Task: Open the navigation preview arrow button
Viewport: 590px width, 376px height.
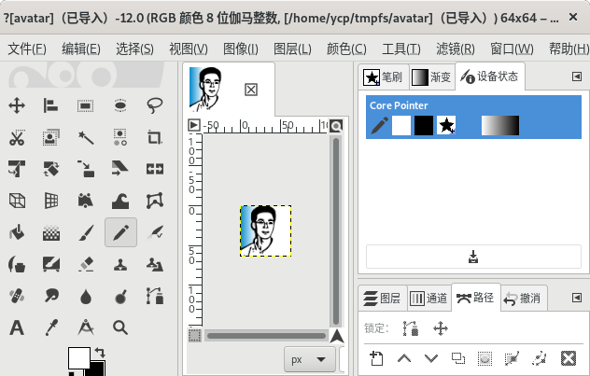Action: pyautogui.click(x=337, y=336)
